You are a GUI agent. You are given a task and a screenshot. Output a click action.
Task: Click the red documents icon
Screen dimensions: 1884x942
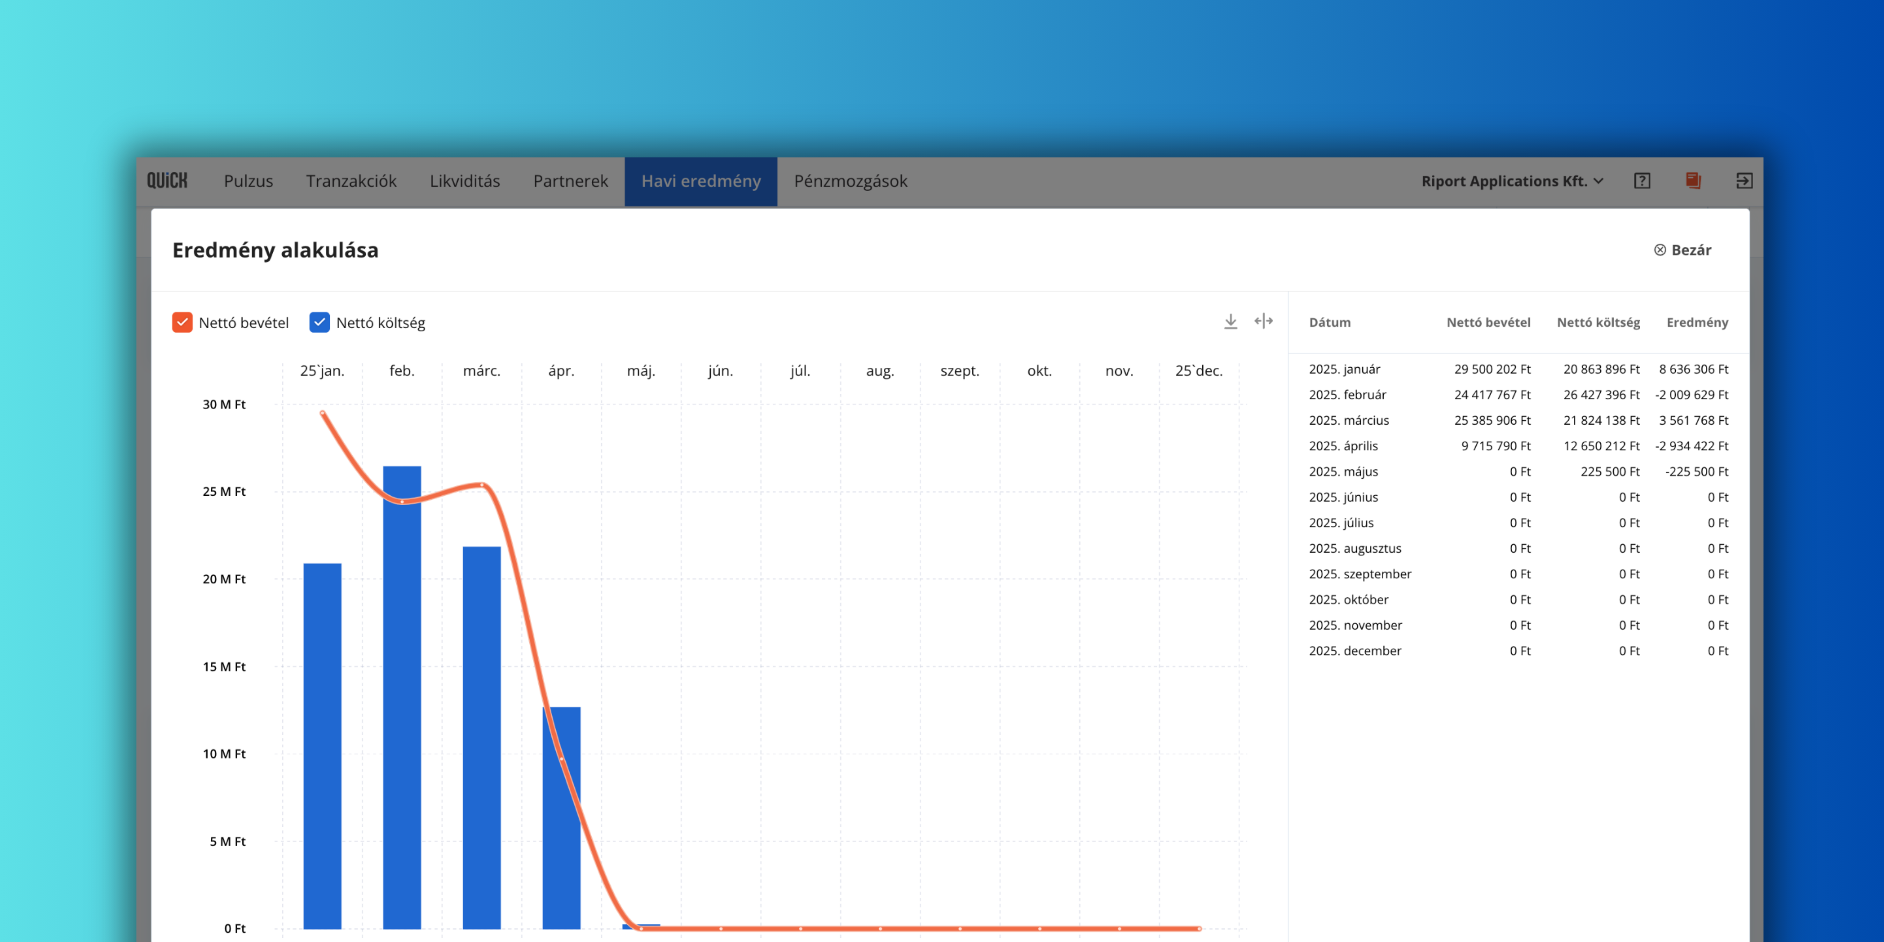pyautogui.click(x=1693, y=181)
